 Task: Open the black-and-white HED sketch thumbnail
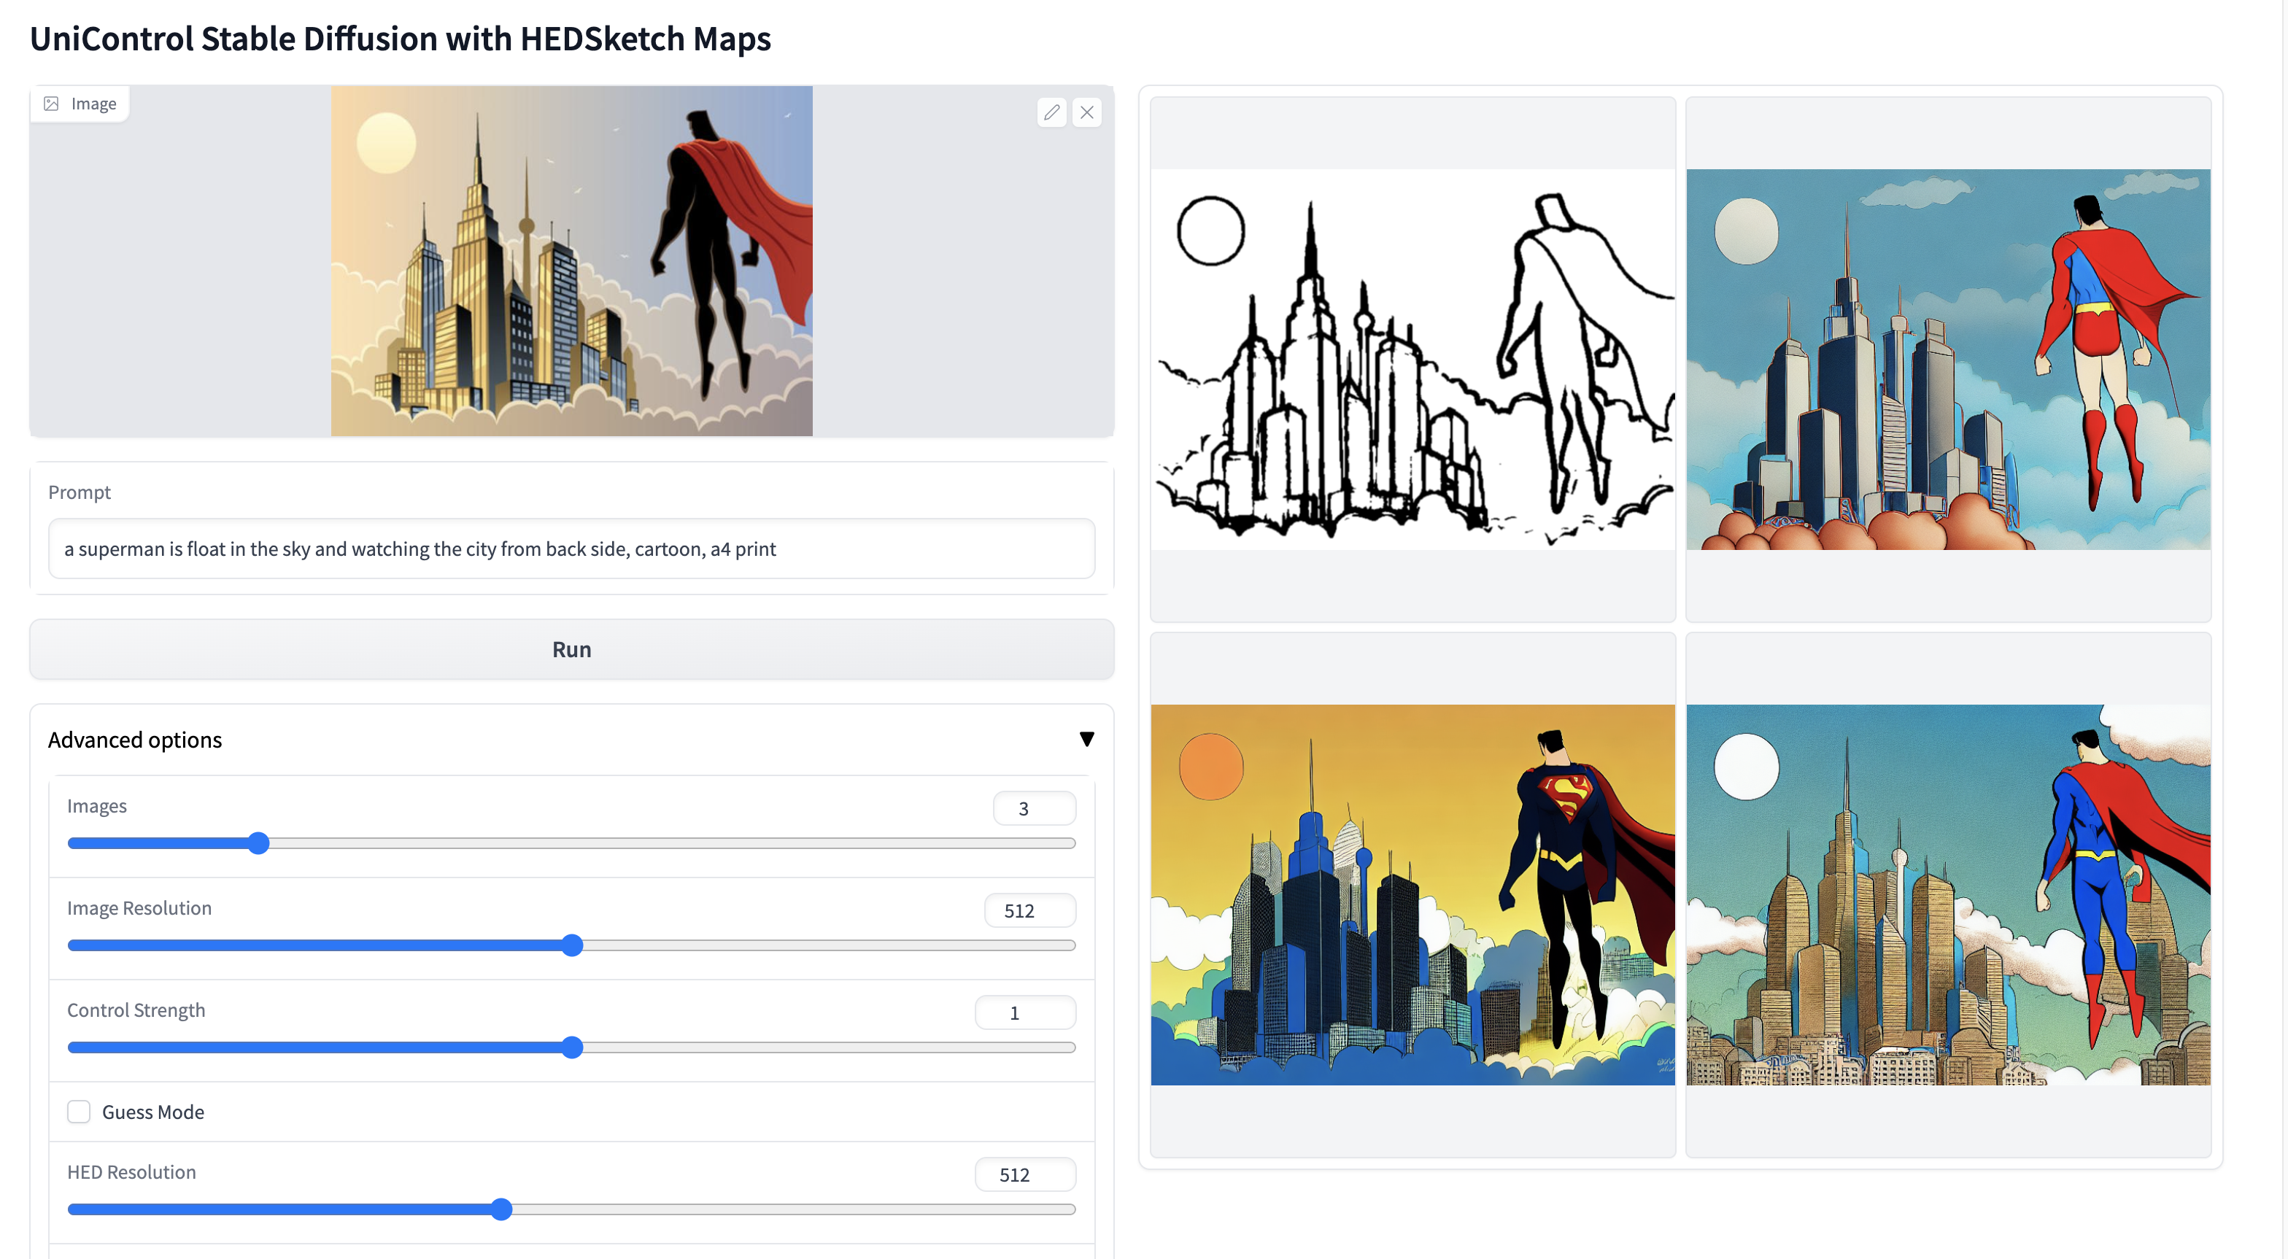(x=1412, y=360)
